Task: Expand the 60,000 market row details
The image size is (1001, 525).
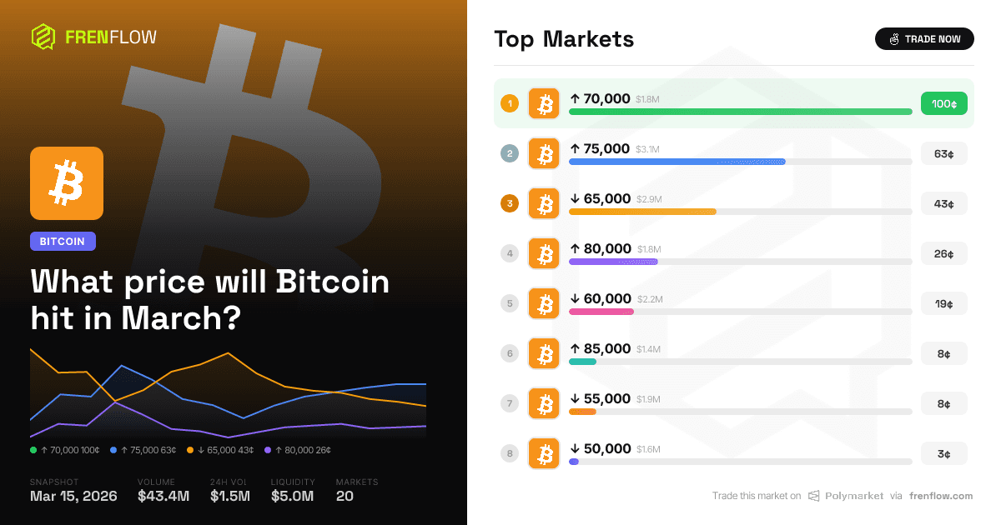Action: click(x=734, y=303)
